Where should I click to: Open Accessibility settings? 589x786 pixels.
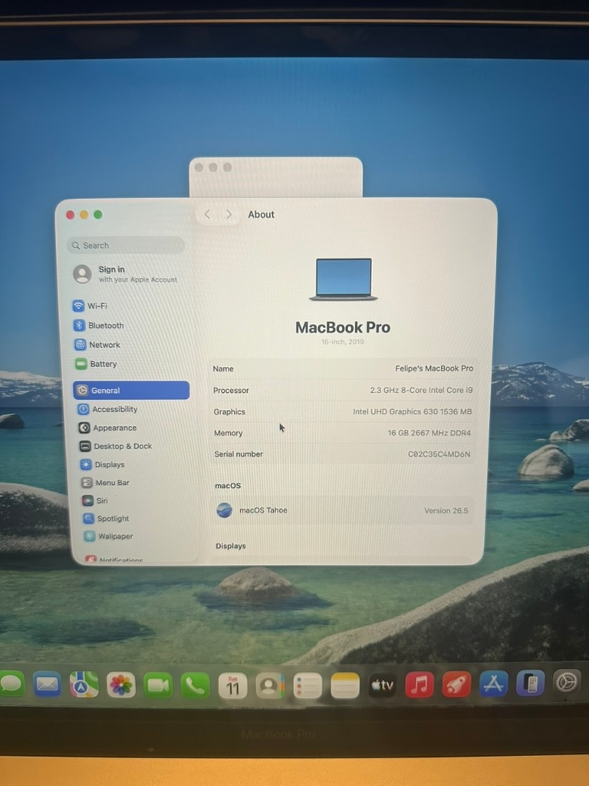tap(107, 409)
